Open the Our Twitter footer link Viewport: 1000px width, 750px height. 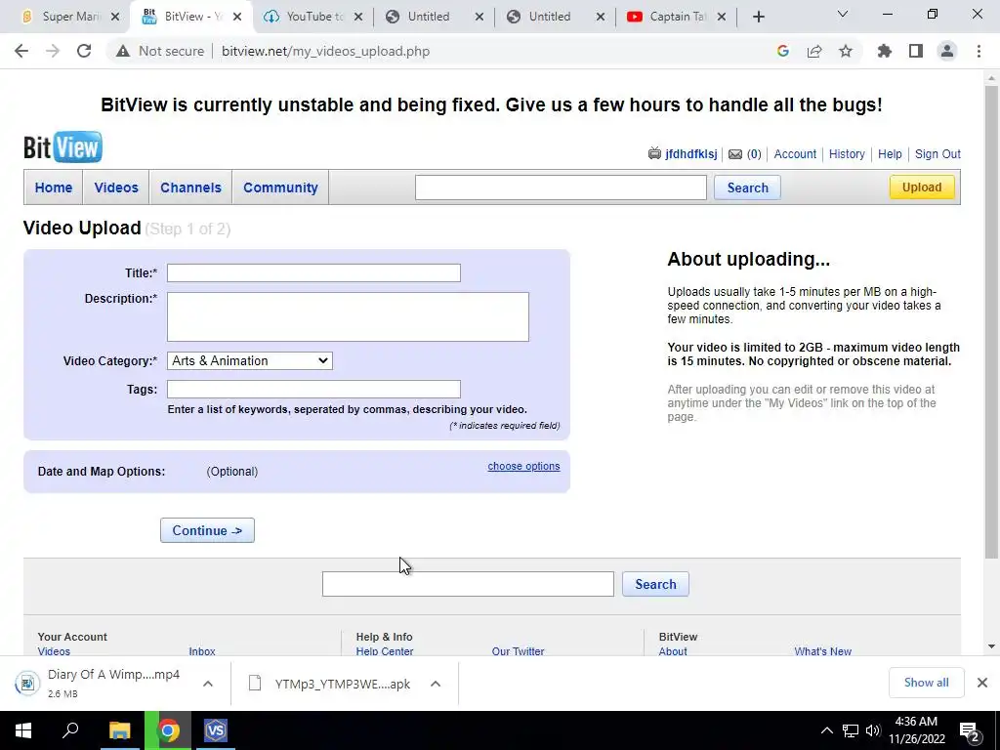(x=518, y=651)
